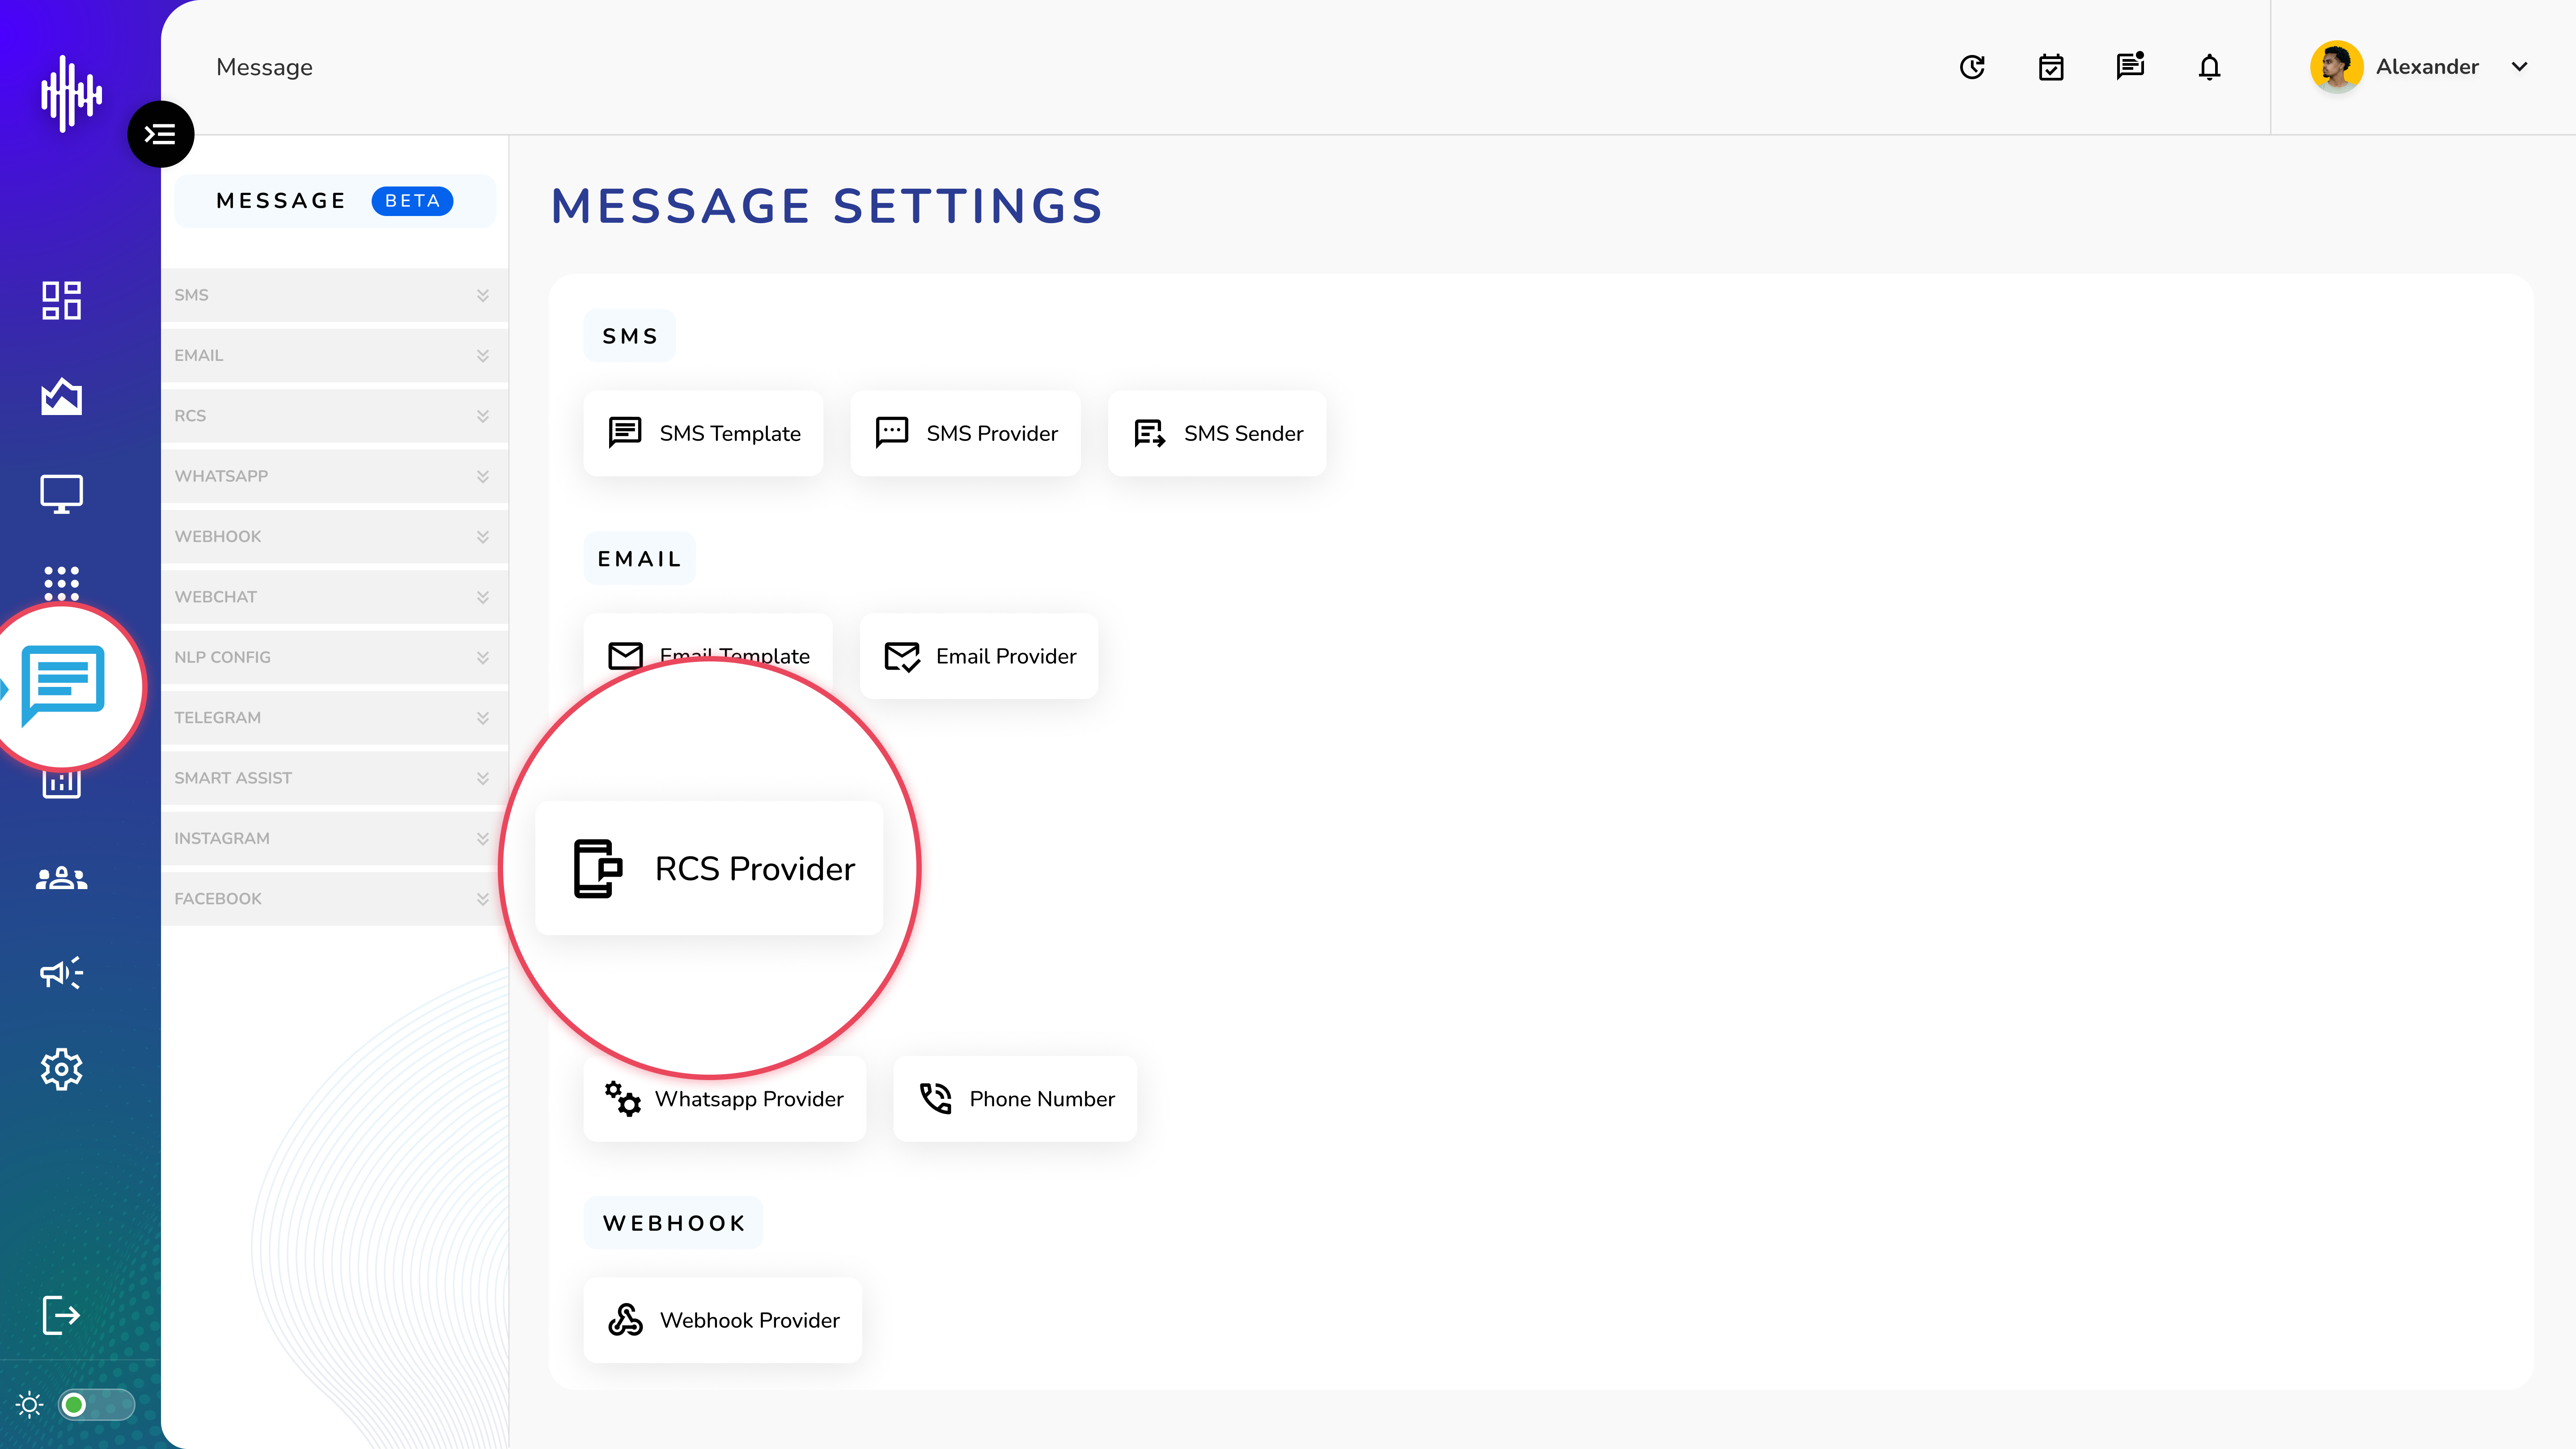Toggle the light/dark theme switch
2576x1449 pixels.
tap(96, 1405)
